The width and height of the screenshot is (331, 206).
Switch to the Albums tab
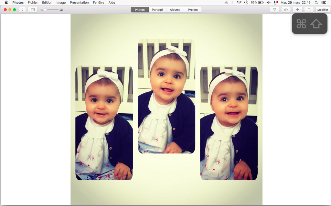coord(175,10)
